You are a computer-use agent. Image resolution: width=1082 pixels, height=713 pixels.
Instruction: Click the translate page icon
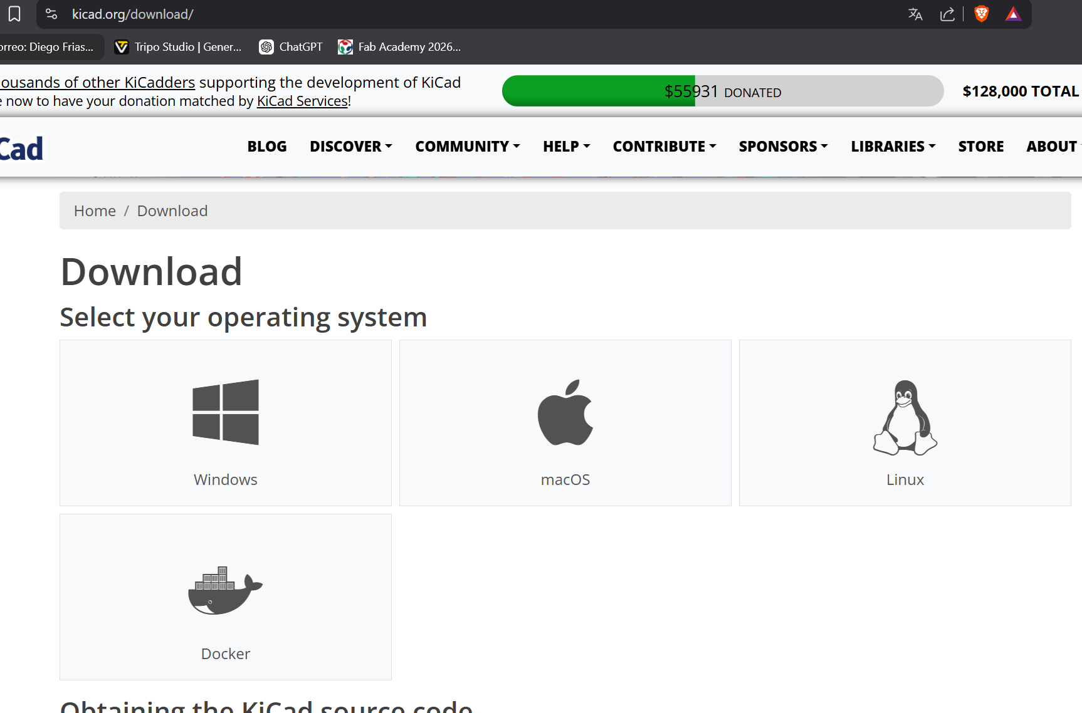pos(915,14)
